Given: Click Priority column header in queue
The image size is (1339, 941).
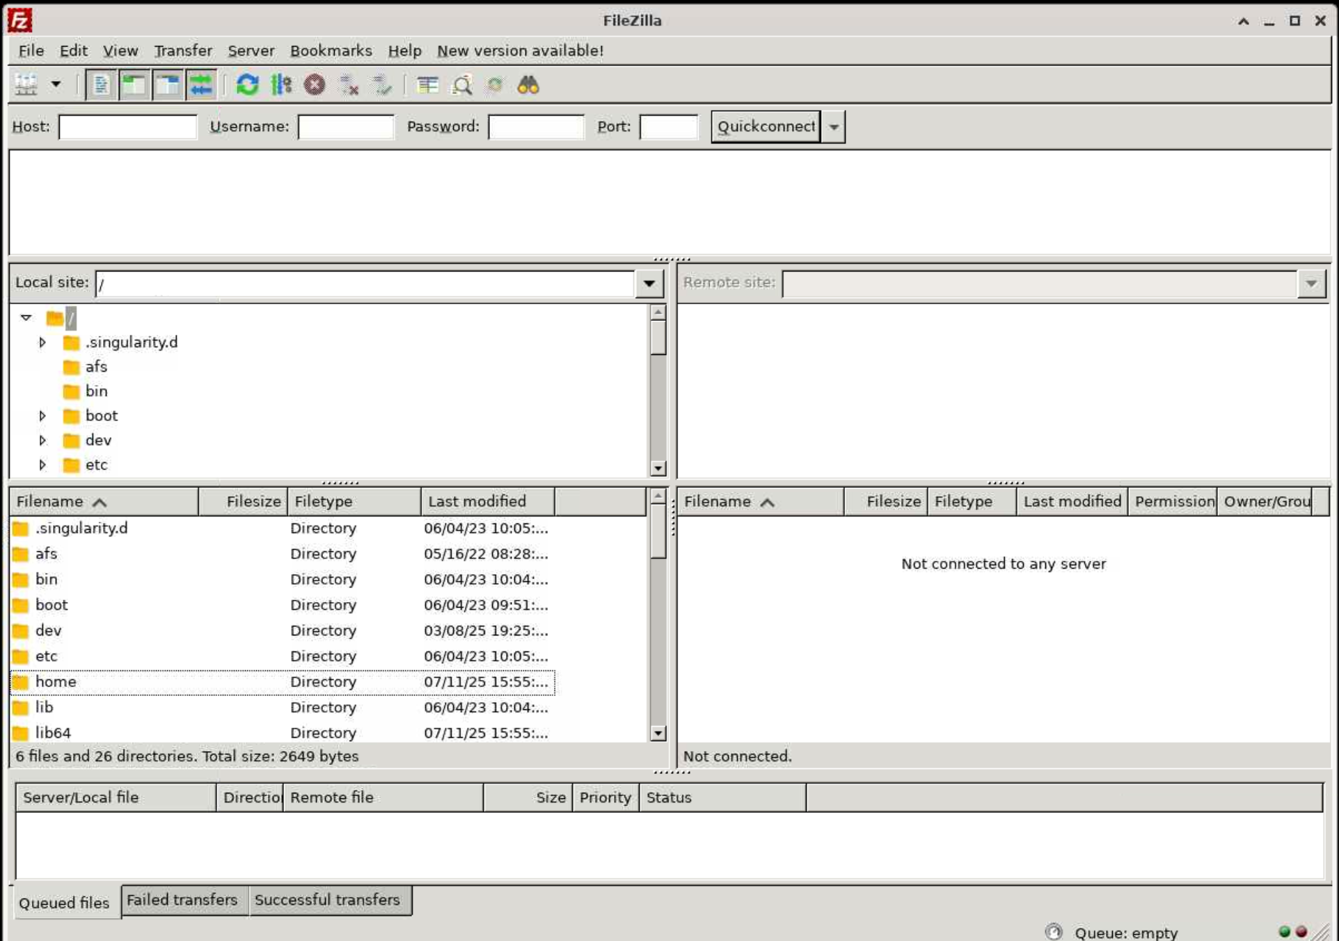Looking at the screenshot, I should pyautogui.click(x=605, y=798).
